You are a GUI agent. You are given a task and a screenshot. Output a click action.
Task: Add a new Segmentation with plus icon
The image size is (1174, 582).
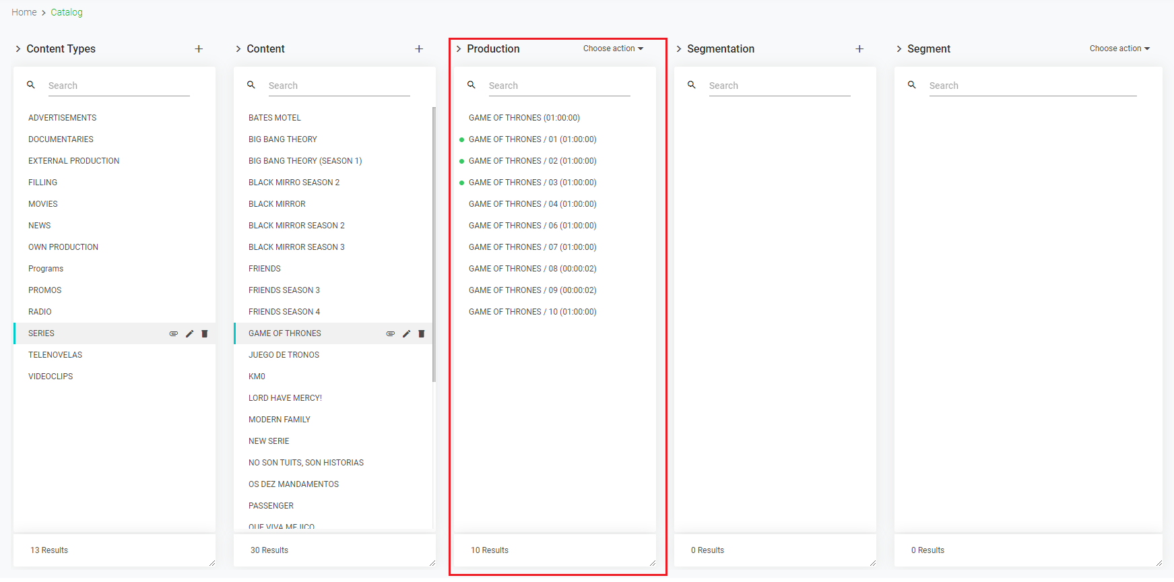pos(859,48)
